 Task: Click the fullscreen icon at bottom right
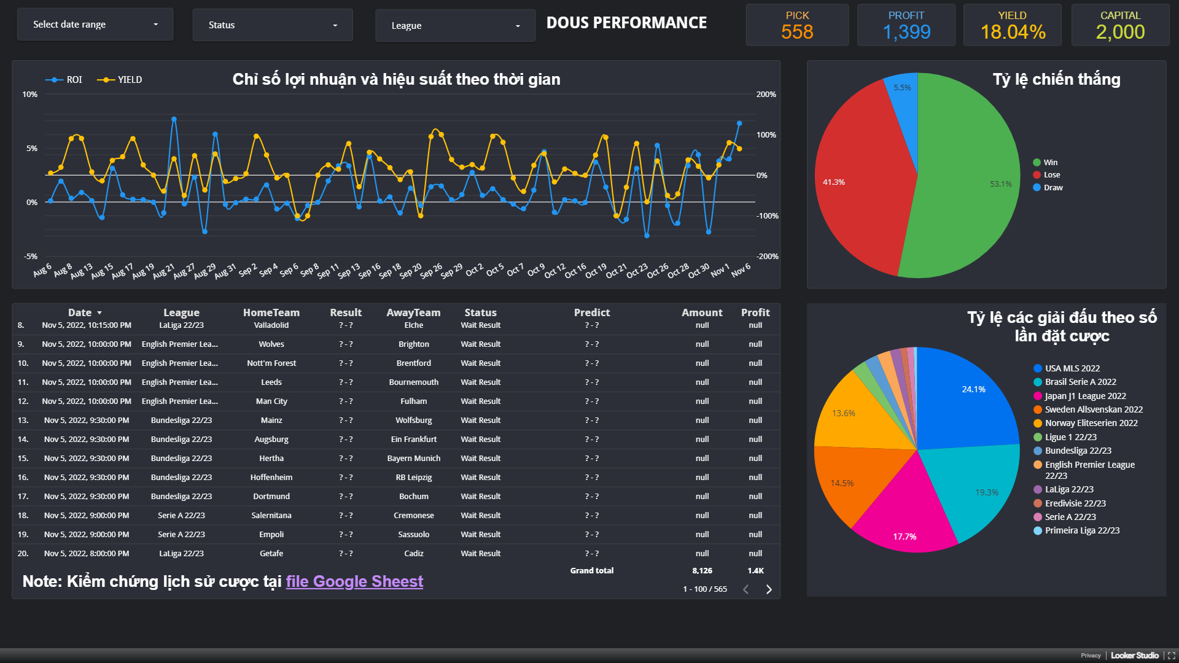point(1171,656)
